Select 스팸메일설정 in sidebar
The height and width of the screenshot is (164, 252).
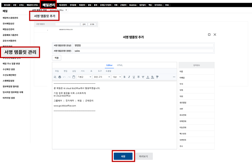pos(9,81)
